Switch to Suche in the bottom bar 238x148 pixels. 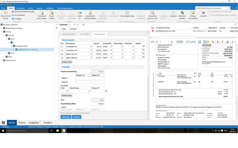[x=22, y=123]
